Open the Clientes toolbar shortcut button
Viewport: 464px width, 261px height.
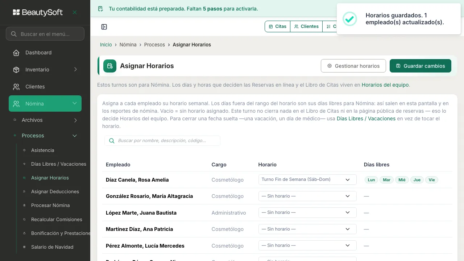306,26
